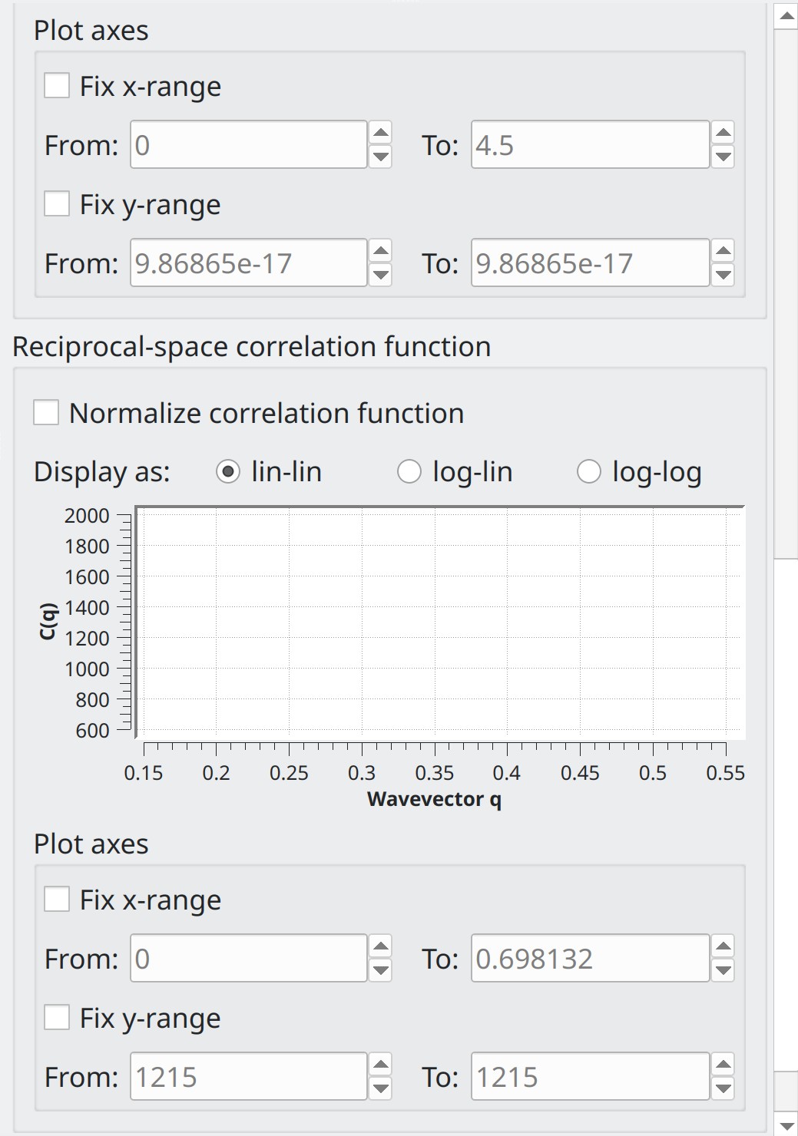Decrement upper y-range To value

point(723,275)
